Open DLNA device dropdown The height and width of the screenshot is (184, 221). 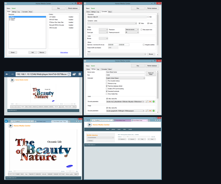(100, 138)
